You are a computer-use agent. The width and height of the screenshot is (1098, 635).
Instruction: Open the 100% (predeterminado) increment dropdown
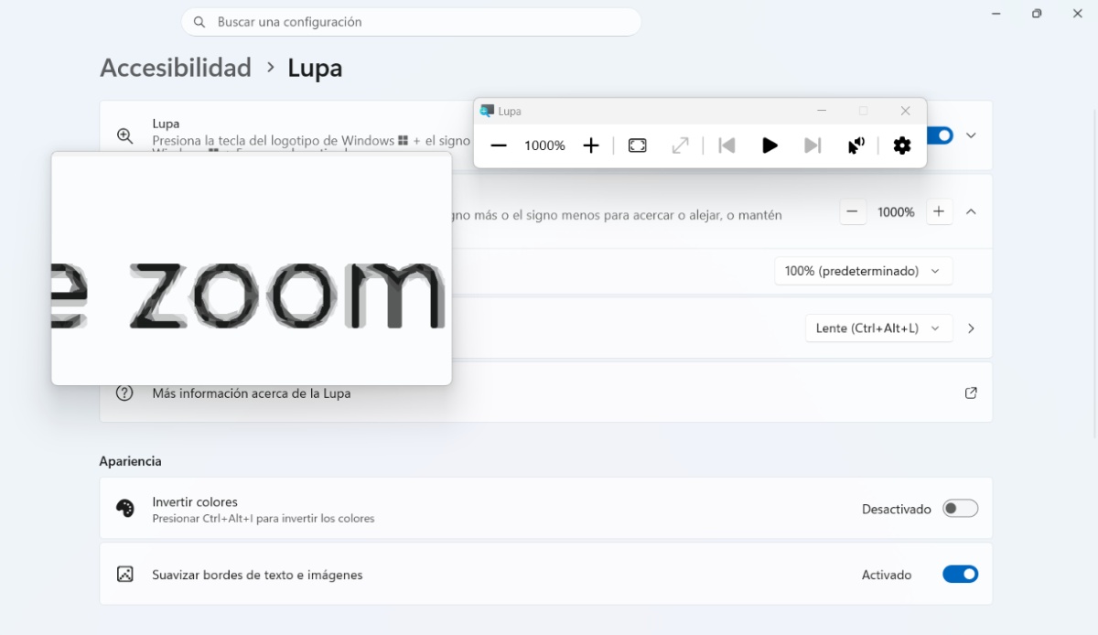pyautogui.click(x=863, y=271)
